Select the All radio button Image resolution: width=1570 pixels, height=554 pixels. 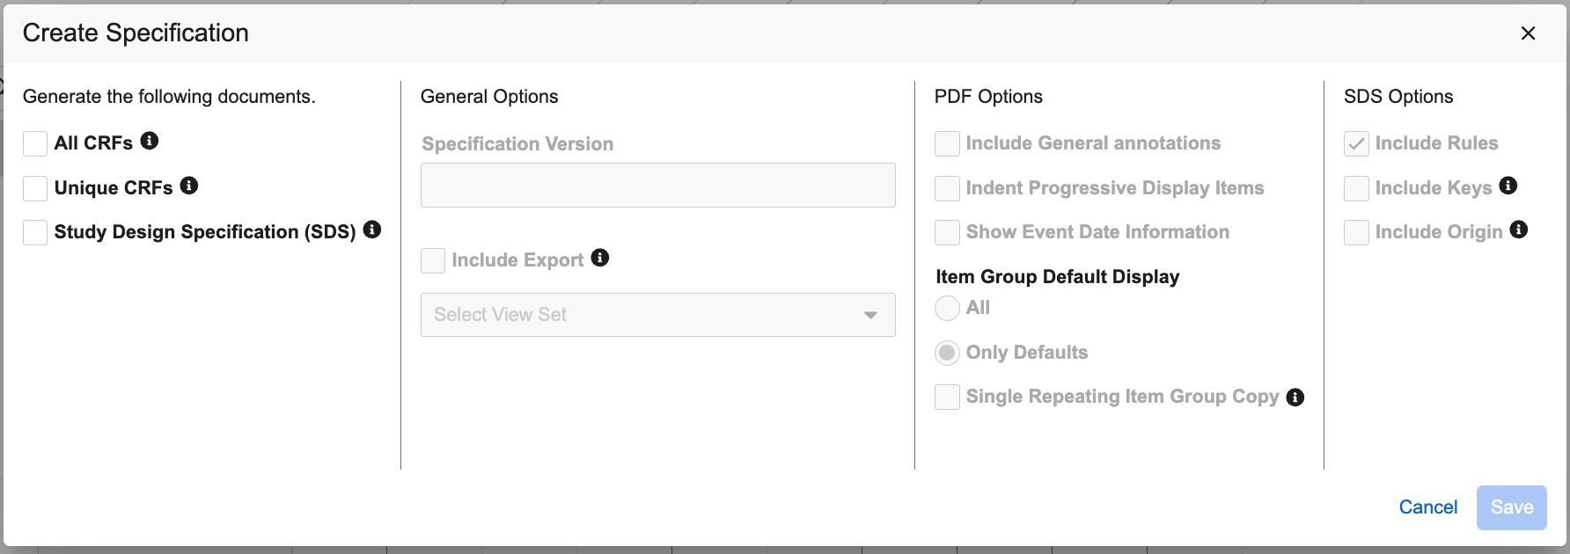[947, 309]
